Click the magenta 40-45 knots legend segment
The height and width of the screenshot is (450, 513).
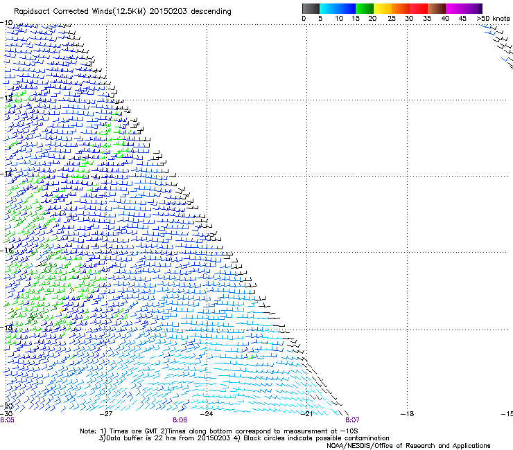(x=455, y=8)
